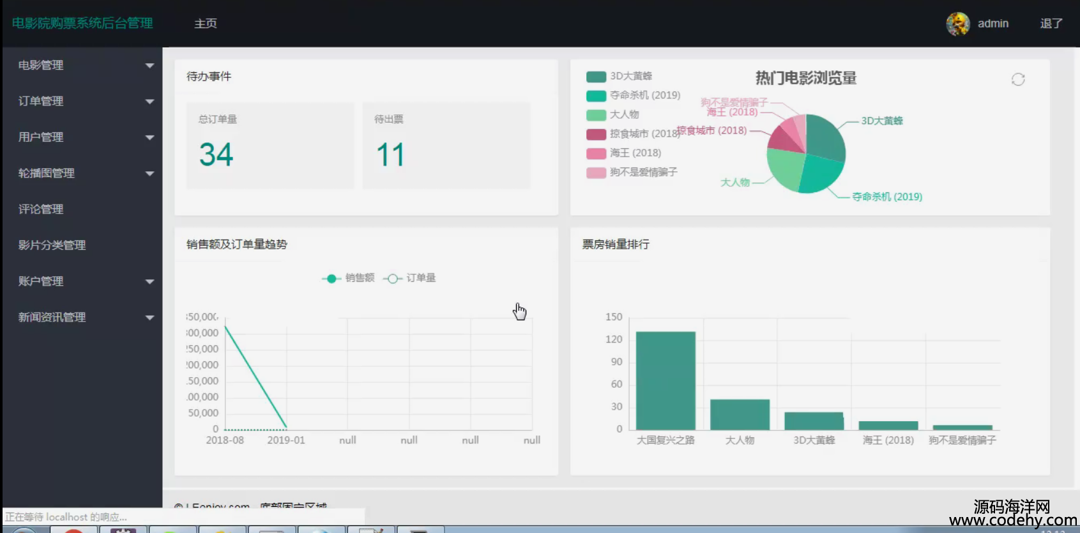Click the refresh icon on pie chart

[1018, 79]
